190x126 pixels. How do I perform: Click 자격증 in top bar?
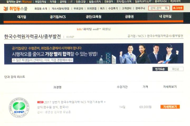tap(53, 2)
